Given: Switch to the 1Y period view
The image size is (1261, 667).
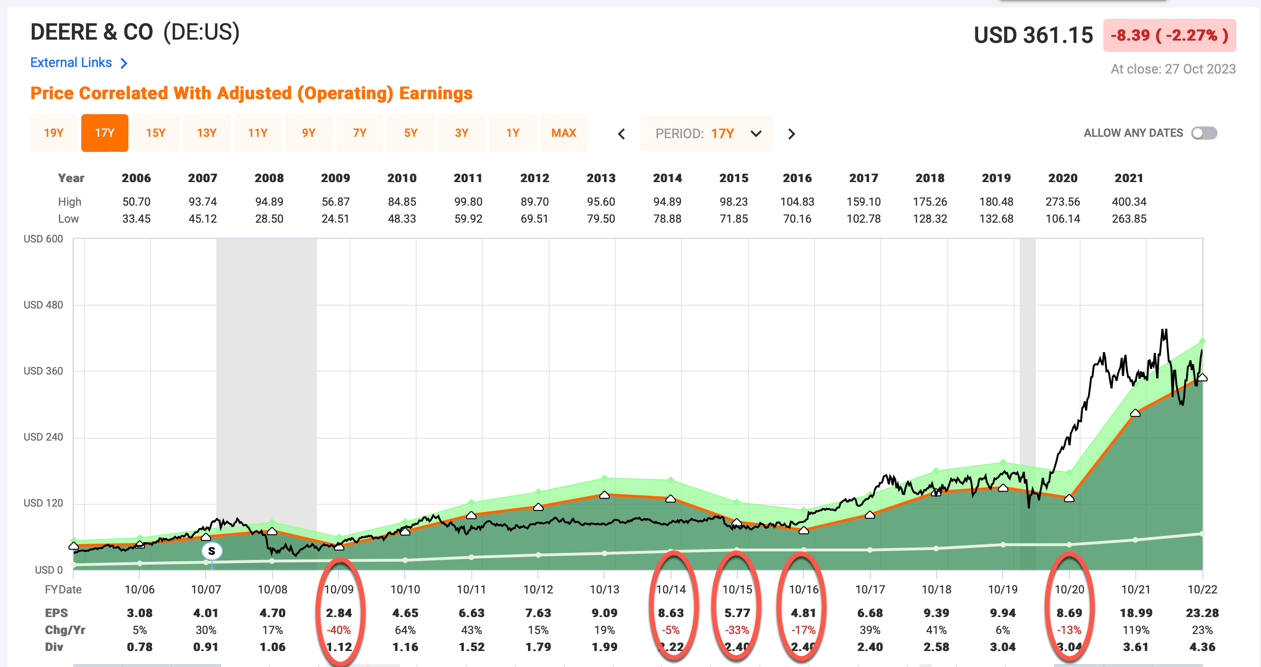Looking at the screenshot, I should click(x=513, y=133).
